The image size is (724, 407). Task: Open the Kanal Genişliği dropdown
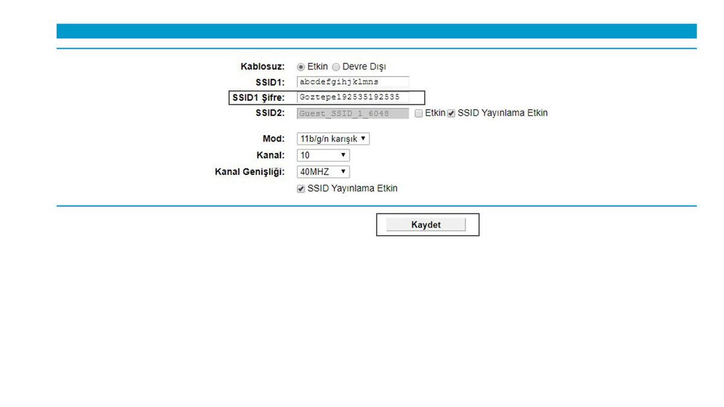tap(323, 171)
